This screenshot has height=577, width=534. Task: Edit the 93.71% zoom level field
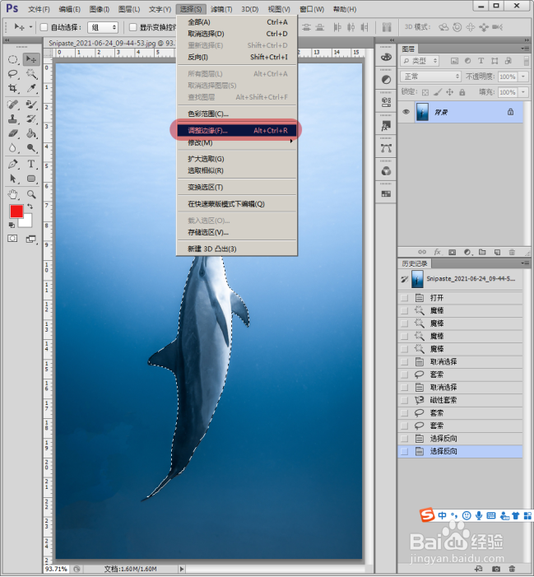coord(56,569)
